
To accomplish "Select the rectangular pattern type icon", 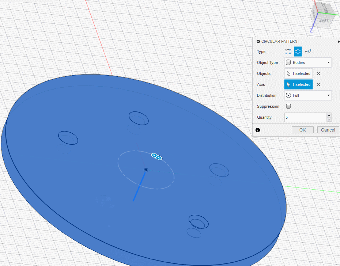I will 288,52.
